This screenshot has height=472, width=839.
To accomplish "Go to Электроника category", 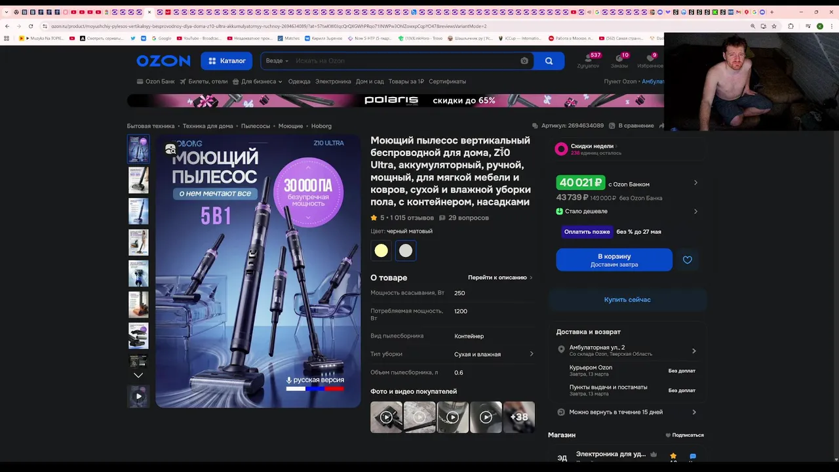I will (333, 81).
